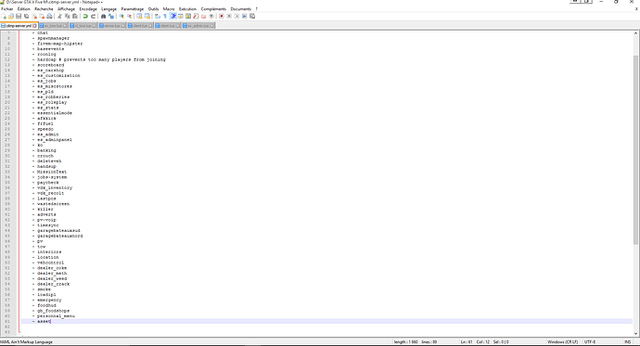The image size is (640, 346).
Task: Toggle show all characters pilcrow icon
Action: 165,17
